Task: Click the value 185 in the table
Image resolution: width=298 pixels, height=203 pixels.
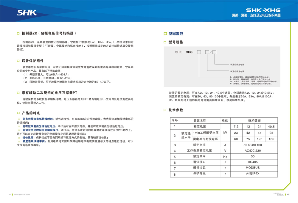Action: [271, 139]
